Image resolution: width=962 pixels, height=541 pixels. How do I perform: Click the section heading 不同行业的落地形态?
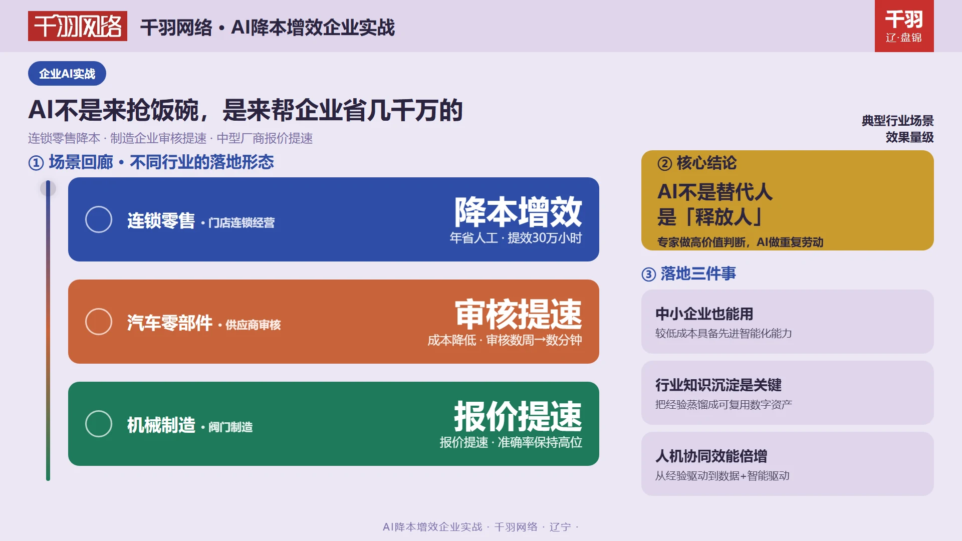tap(202, 162)
